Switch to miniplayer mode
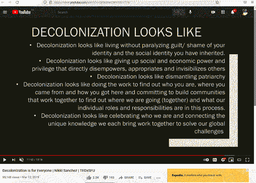The image size is (256, 183). [231, 159]
